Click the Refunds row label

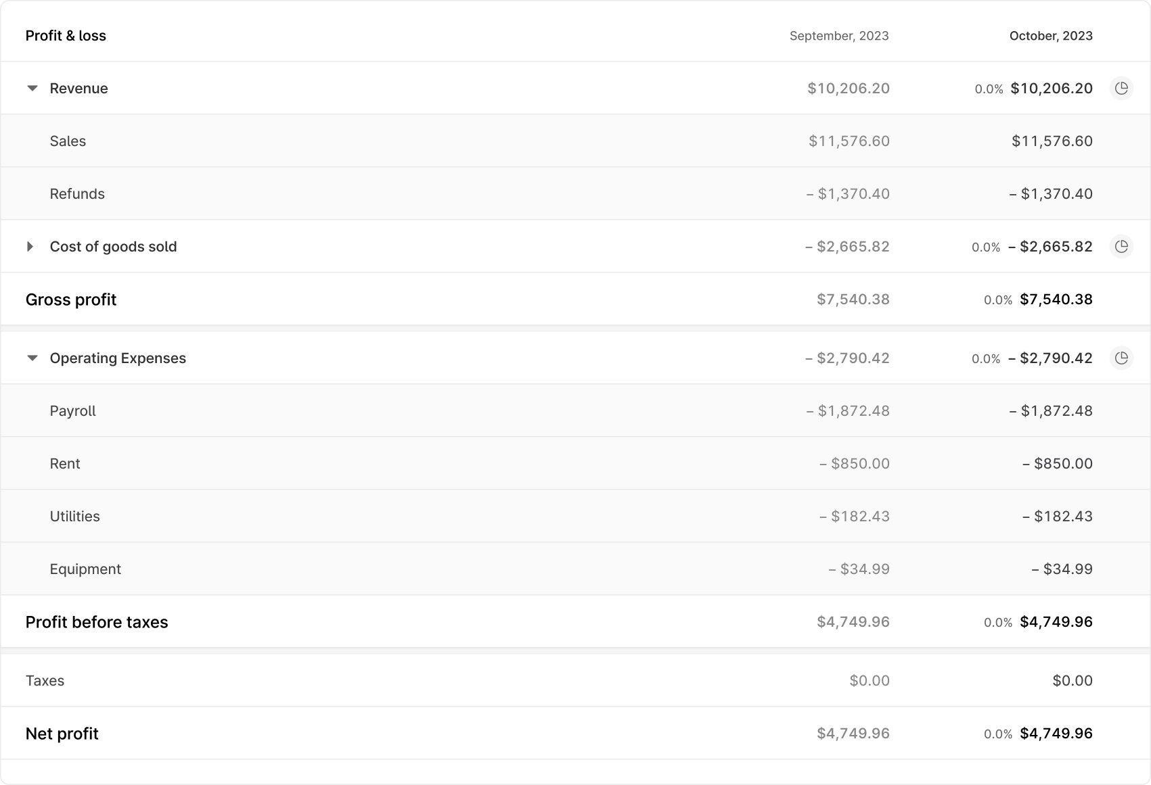coord(77,193)
